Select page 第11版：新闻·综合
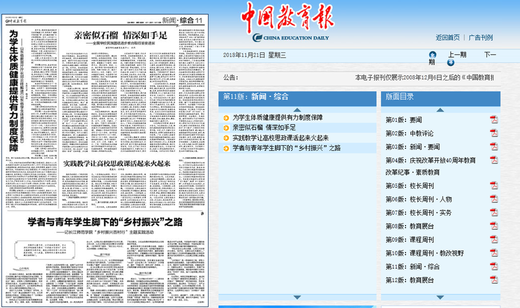Screen dimensions: 520x308 coord(412,267)
